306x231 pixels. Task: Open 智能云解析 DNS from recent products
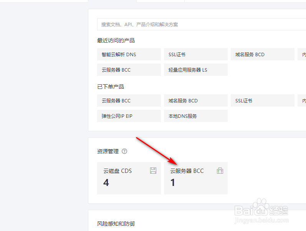tap(129, 54)
